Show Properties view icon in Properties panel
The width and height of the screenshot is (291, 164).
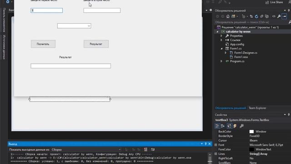pos(229,126)
